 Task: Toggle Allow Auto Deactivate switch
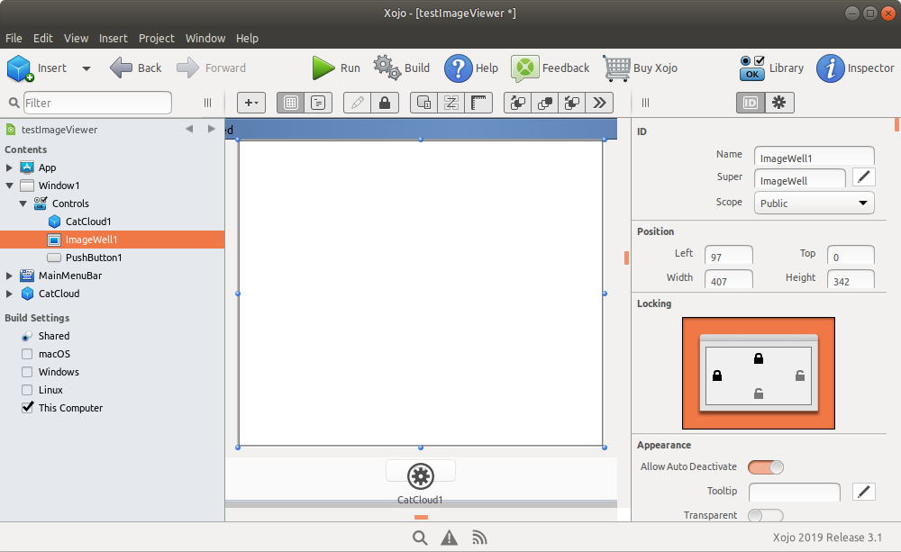(x=765, y=467)
